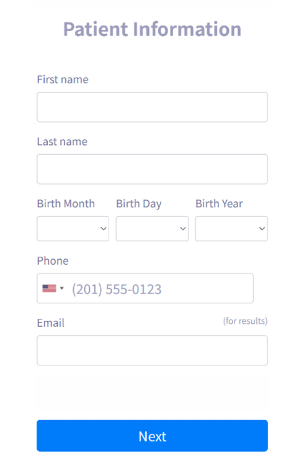Click the US flag icon in Phone field

[49, 288]
